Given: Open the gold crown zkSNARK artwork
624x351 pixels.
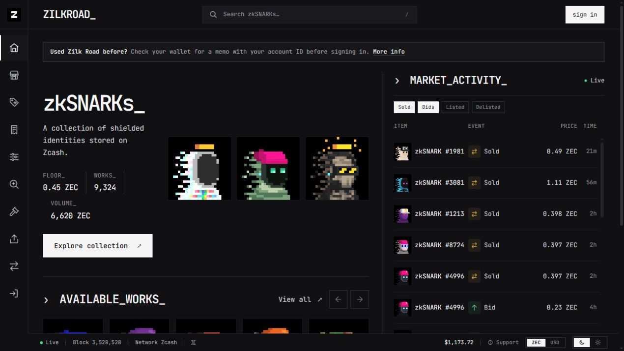Looking at the screenshot, I should [x=337, y=169].
